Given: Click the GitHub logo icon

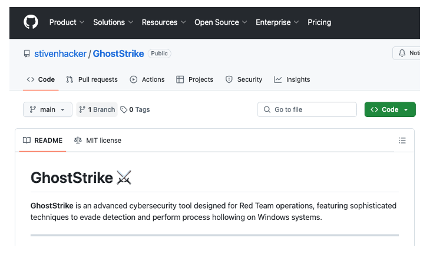Looking at the screenshot, I should point(31,22).
